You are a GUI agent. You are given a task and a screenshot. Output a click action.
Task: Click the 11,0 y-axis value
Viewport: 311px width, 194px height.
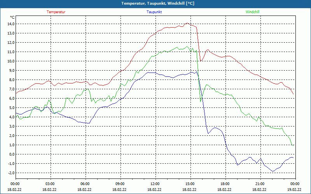[x=11, y=52]
